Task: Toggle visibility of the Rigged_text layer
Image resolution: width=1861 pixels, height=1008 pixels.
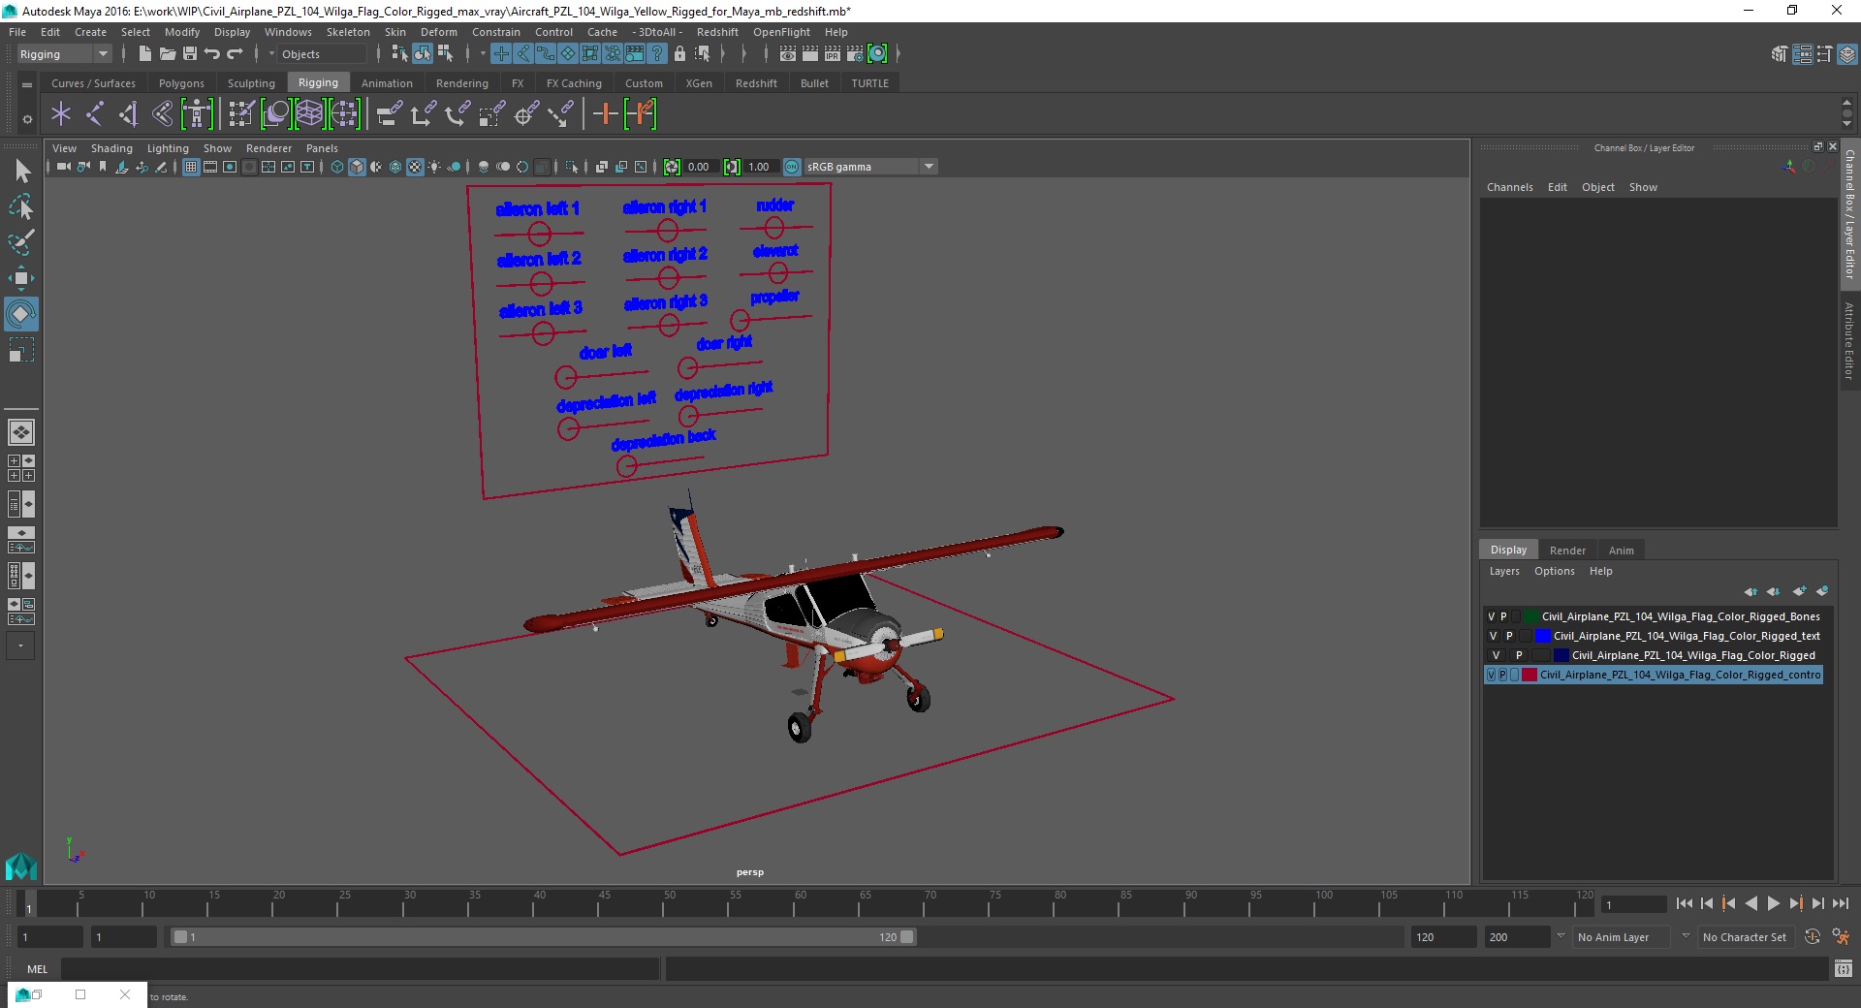Action: pyautogui.click(x=1494, y=636)
